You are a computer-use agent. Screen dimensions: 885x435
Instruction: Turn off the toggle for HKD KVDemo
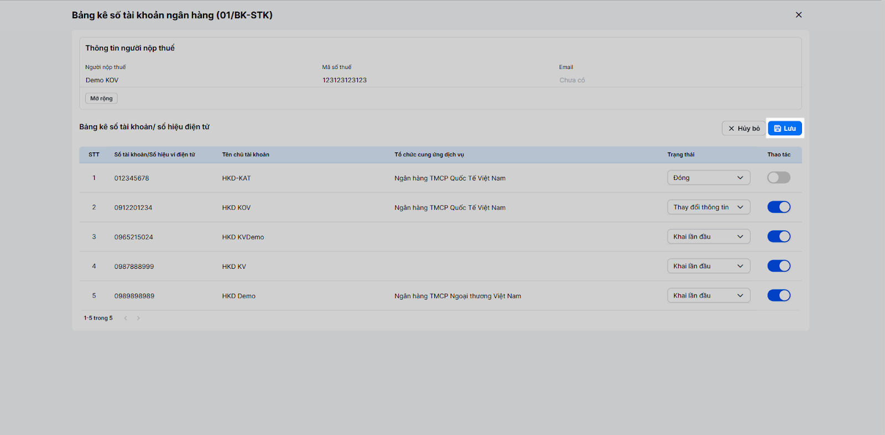(x=778, y=236)
